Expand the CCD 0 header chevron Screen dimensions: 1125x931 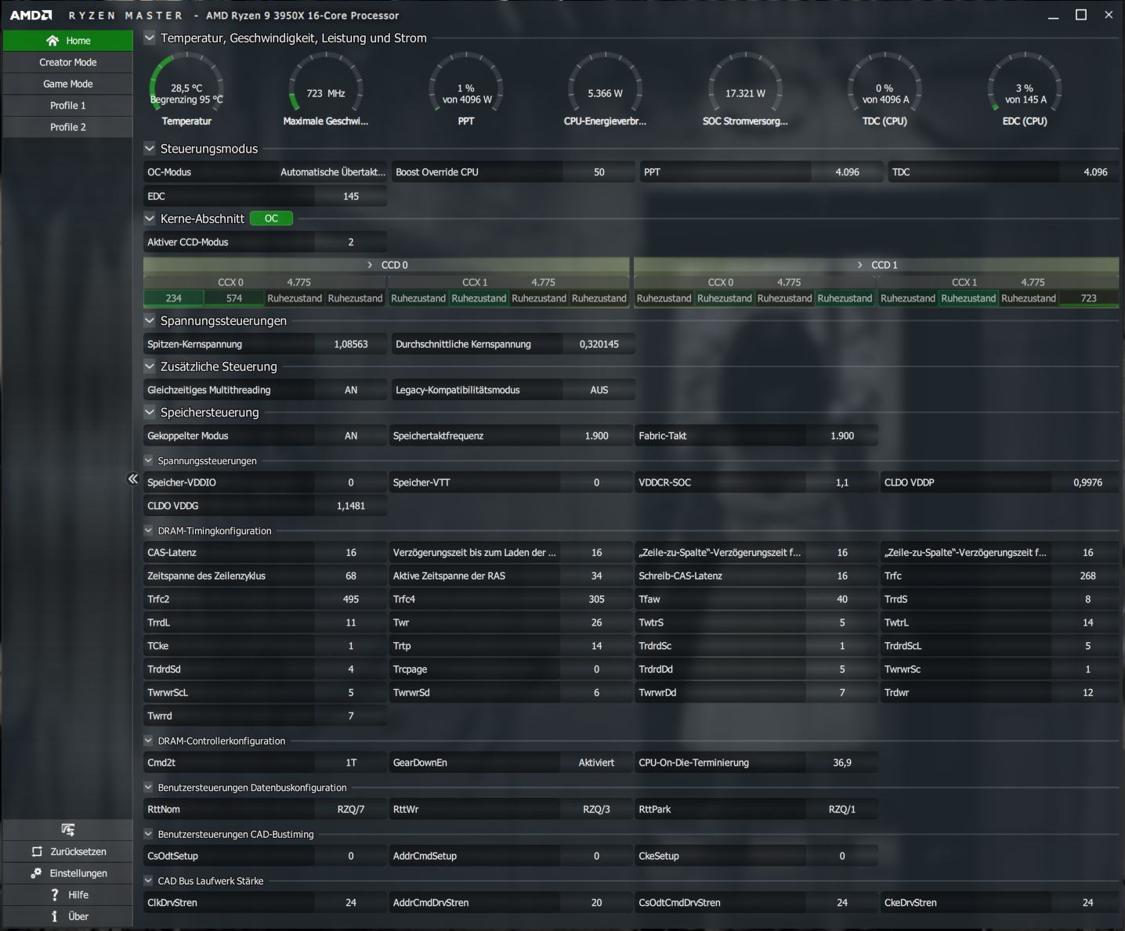[370, 265]
